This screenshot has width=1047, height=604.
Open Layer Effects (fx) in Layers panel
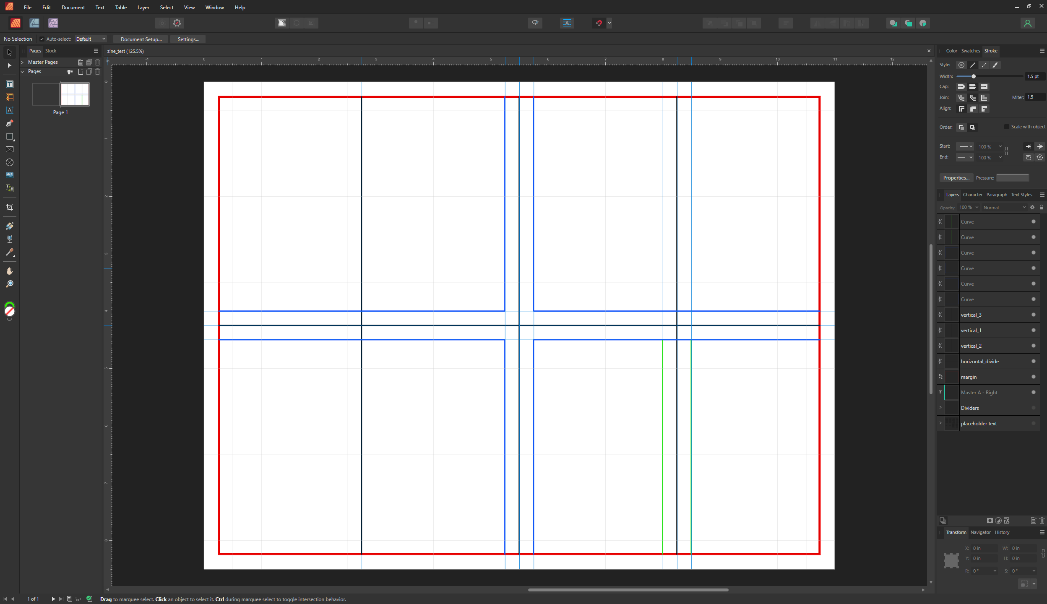coord(1007,521)
